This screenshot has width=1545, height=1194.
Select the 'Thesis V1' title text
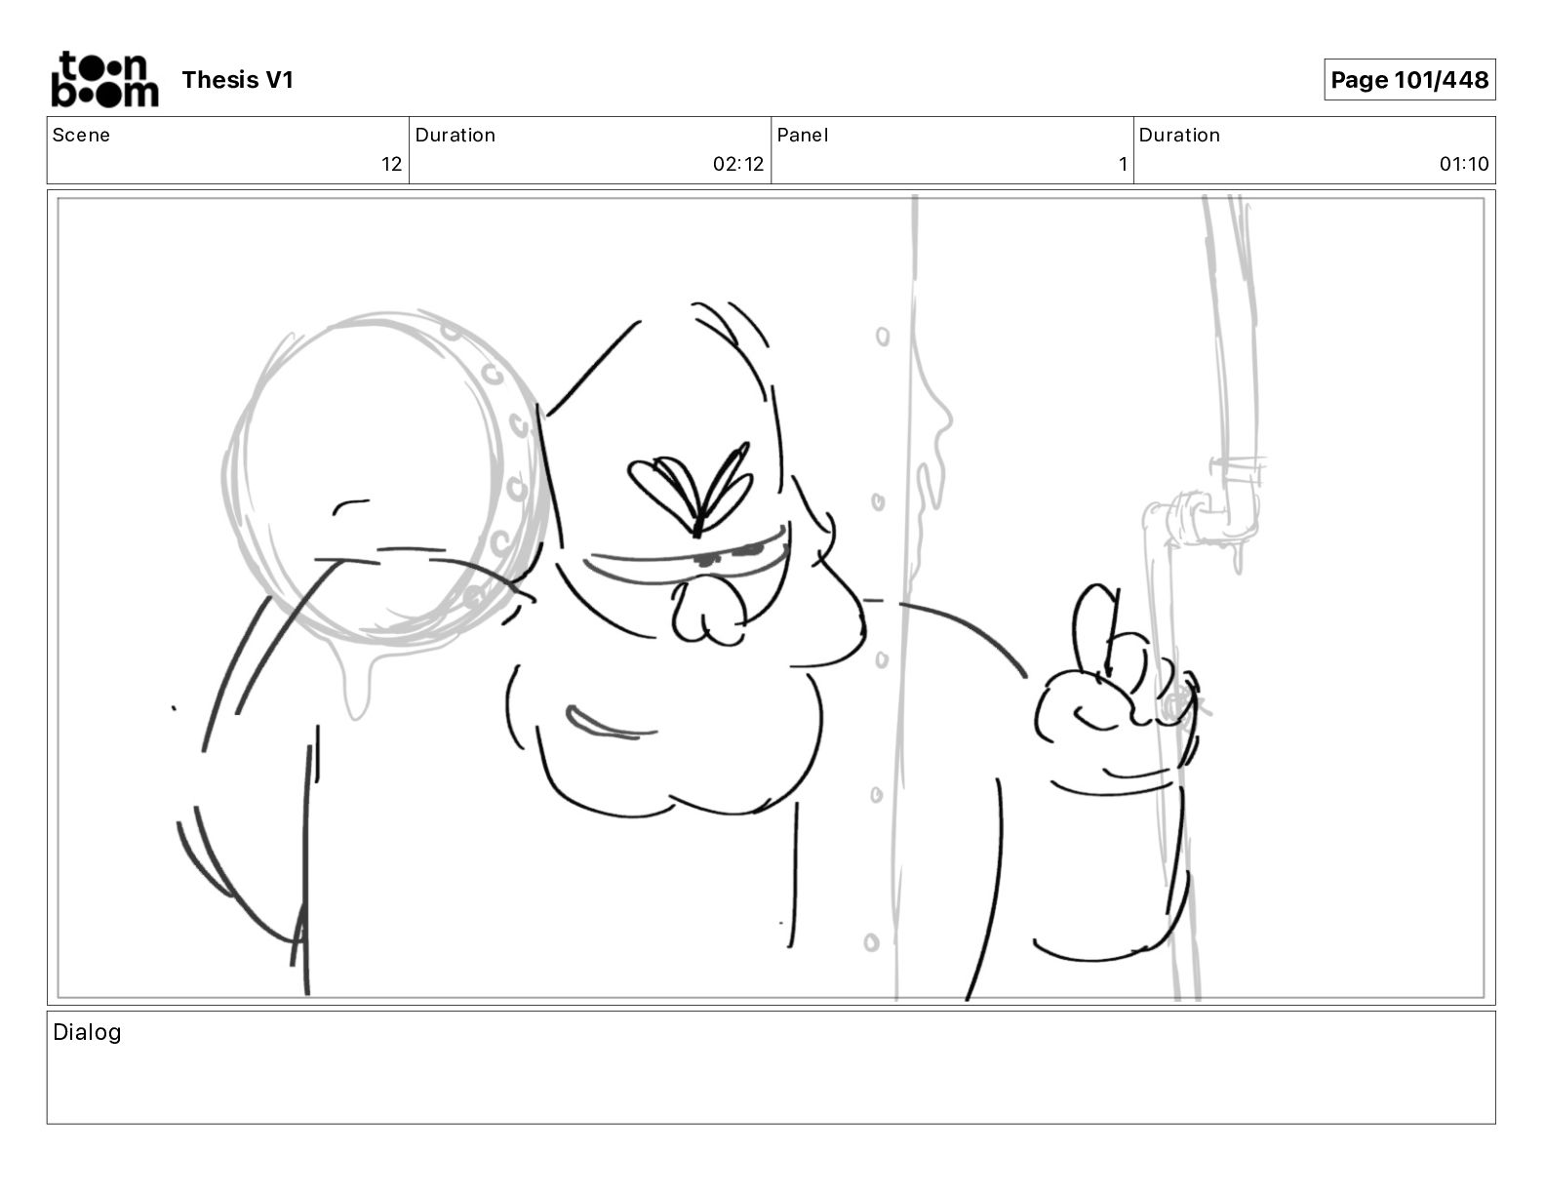click(x=237, y=80)
